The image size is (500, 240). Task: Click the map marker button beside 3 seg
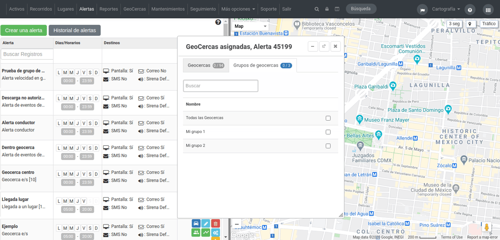471,24
